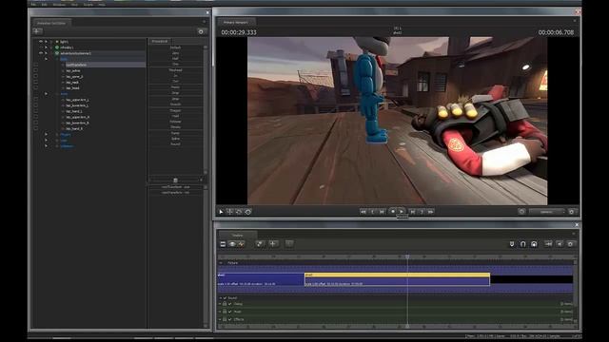Select the move manipulator tool under viewport

230,212
